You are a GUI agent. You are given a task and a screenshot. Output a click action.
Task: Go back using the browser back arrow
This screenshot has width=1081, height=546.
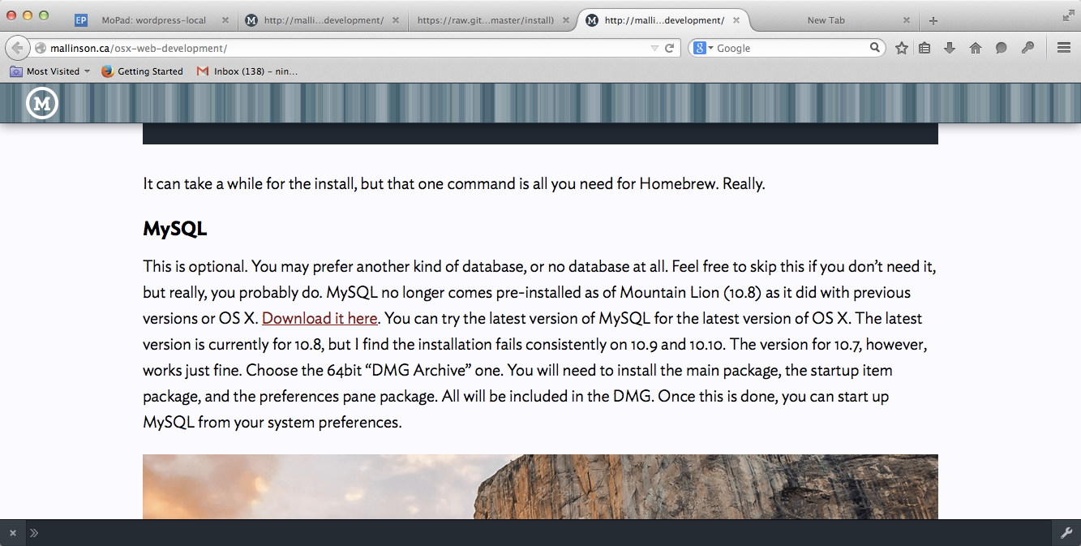point(18,48)
